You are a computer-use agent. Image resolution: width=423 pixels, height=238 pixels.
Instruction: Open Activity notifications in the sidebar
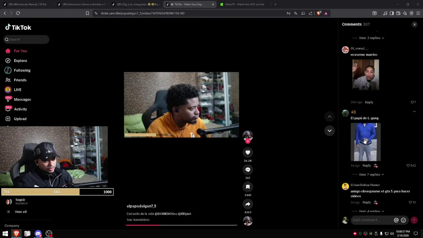point(20,109)
